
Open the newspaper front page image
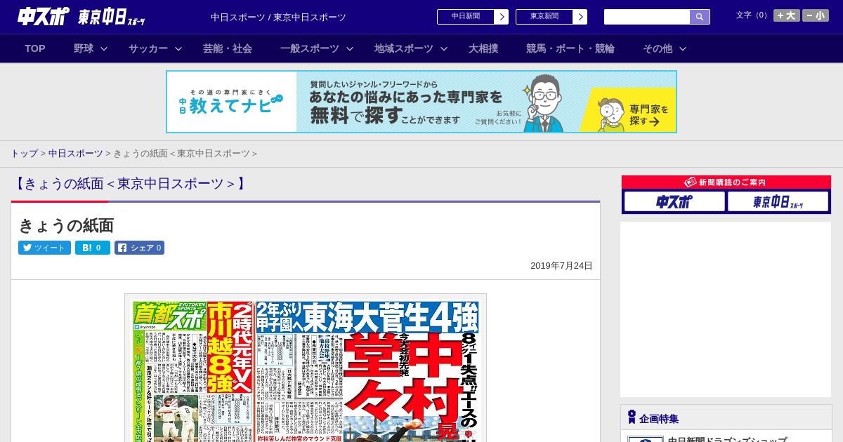pyautogui.click(x=306, y=368)
